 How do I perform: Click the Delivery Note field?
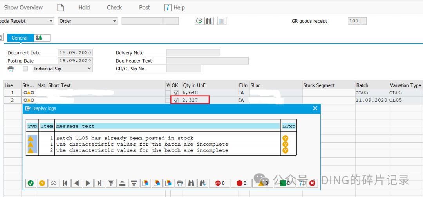click(x=193, y=52)
